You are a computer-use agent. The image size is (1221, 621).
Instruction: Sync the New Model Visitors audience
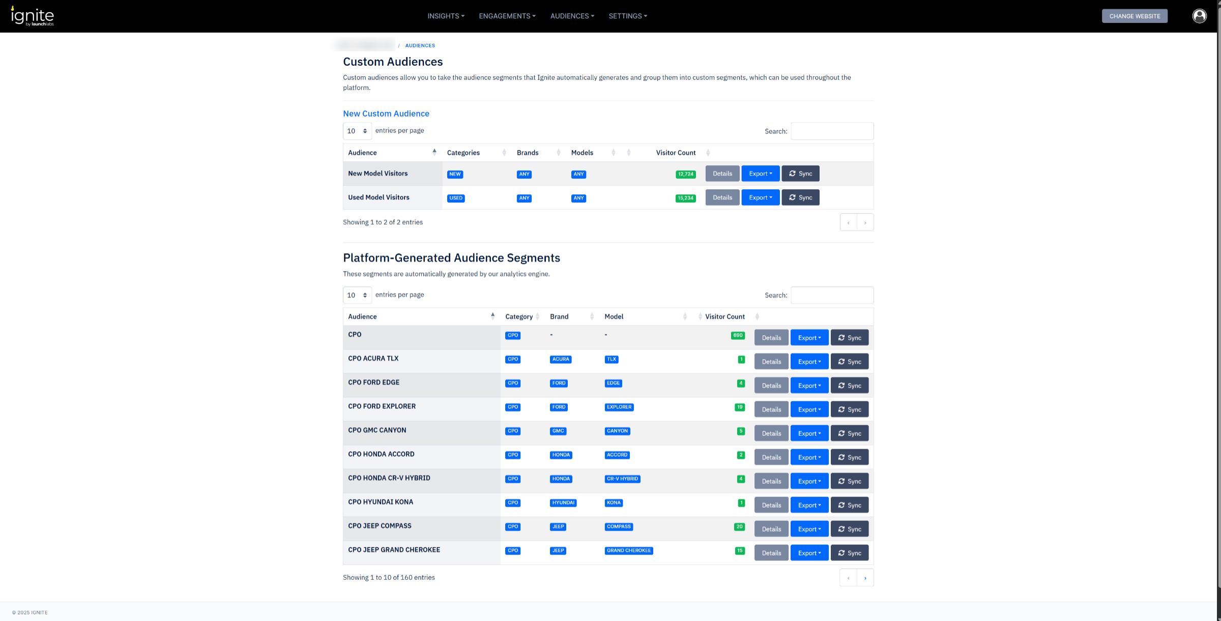pyautogui.click(x=800, y=173)
